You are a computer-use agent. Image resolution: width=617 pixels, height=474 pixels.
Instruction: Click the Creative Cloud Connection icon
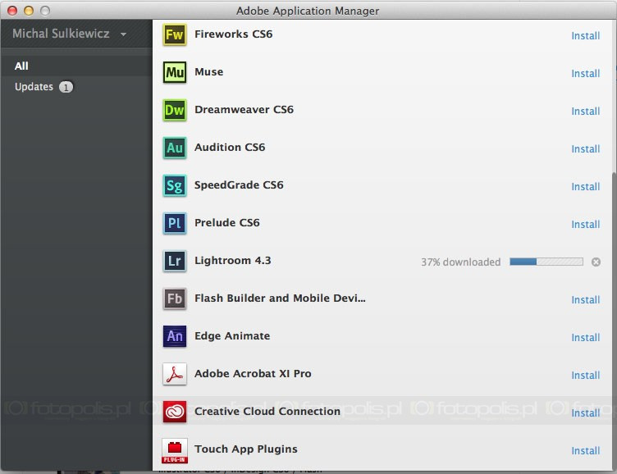point(174,412)
